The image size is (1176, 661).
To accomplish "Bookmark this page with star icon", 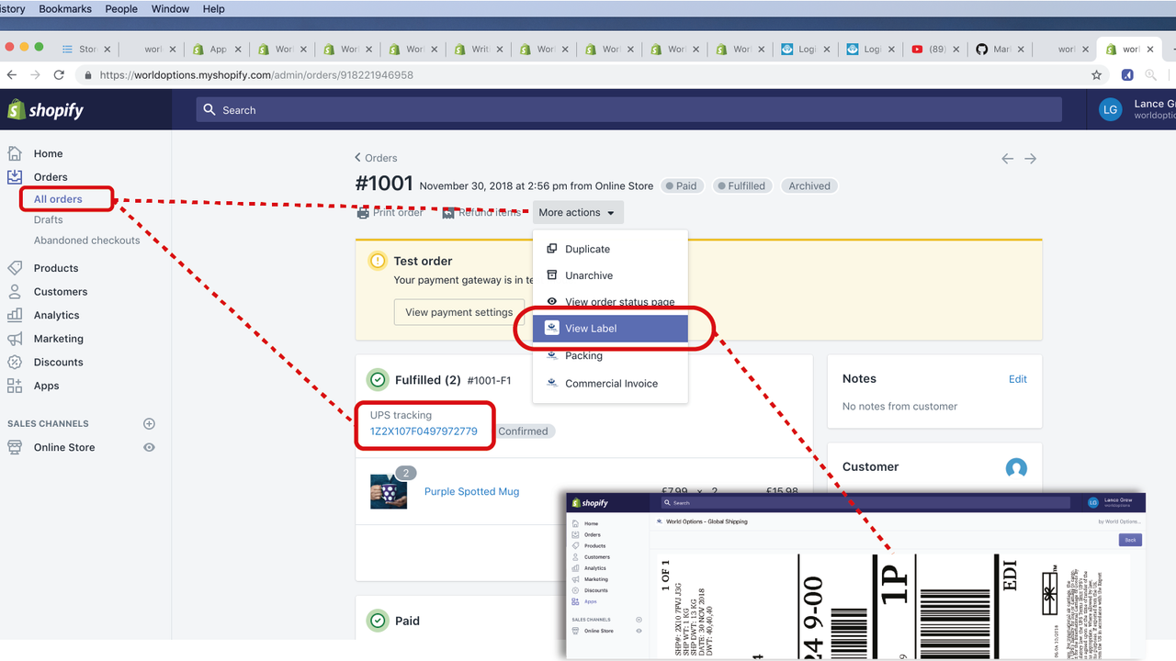I will point(1096,75).
